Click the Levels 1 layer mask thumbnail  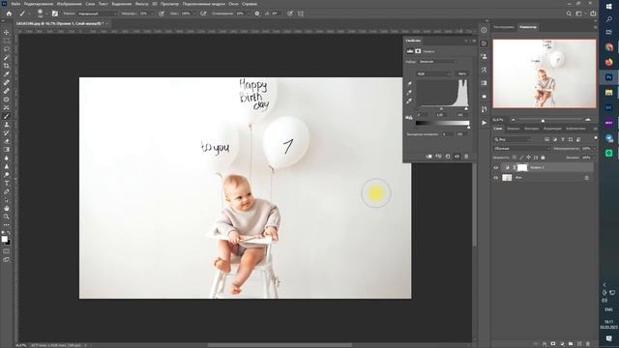coord(522,167)
